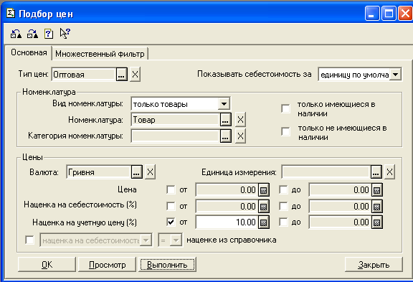This screenshot has width=413, height=282.
Task: Click the Выполнить button
Action: (x=167, y=265)
